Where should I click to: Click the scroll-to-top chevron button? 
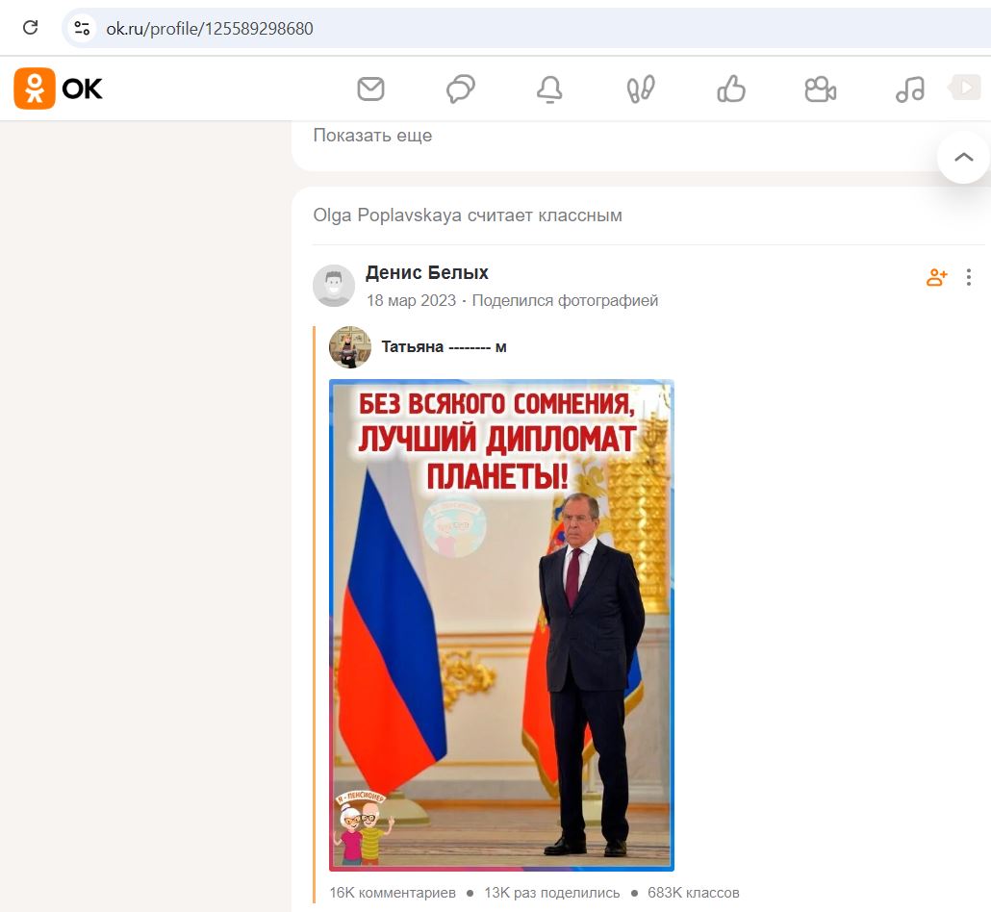pyautogui.click(x=963, y=158)
